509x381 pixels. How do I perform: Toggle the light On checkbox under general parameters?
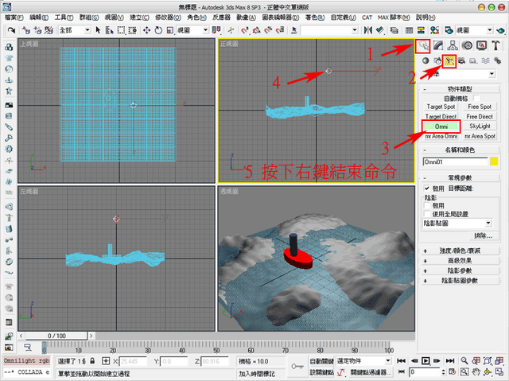[427, 189]
